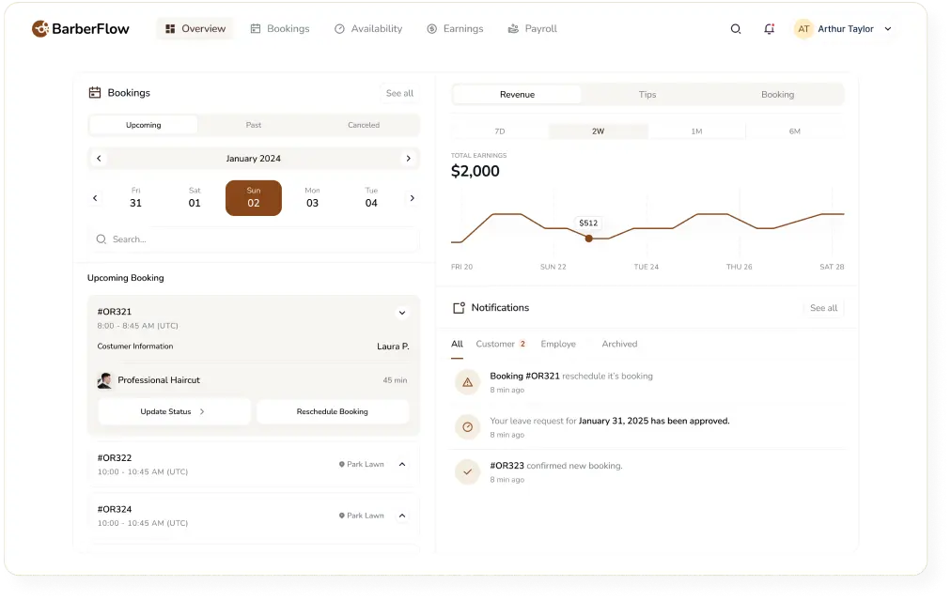This screenshot has width=951, height=601.
Task: Open the notification bell icon
Action: click(x=769, y=29)
